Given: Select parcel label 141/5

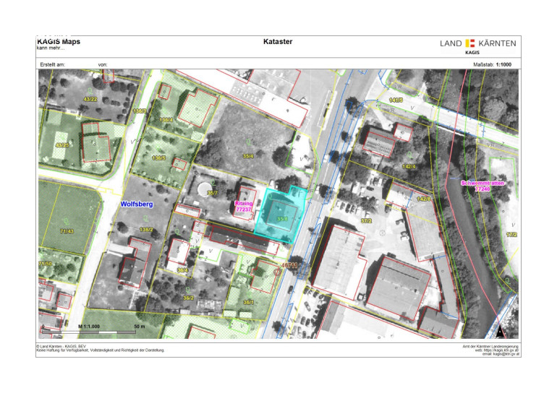Looking at the screenshot, I should [x=395, y=100].
